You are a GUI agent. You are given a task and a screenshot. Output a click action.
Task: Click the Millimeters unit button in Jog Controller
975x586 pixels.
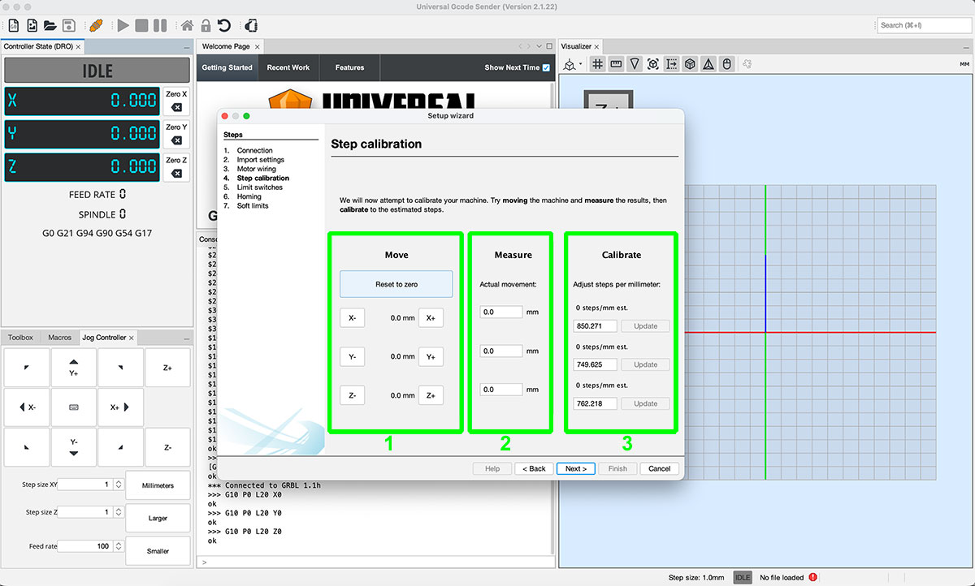point(158,485)
